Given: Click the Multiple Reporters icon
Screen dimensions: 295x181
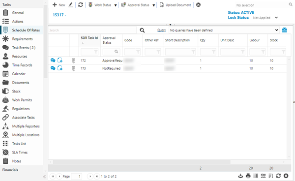Looking at the screenshot, I should click(5, 126).
